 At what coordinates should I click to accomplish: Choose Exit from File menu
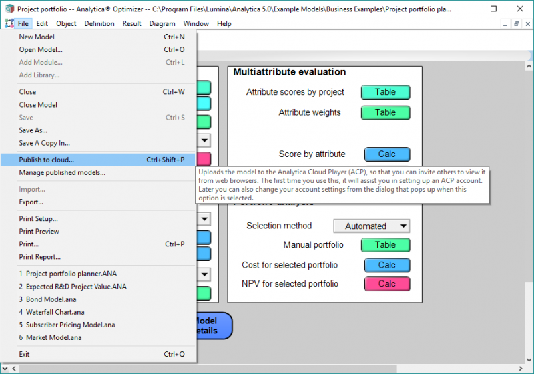[x=98, y=354]
